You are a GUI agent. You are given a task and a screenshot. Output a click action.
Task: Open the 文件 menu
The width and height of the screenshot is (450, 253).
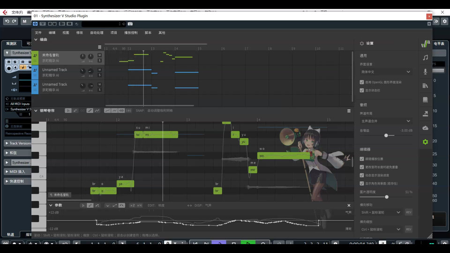pyautogui.click(x=38, y=33)
